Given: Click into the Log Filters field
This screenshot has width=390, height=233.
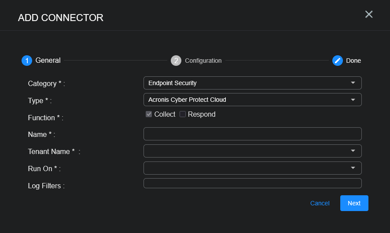Looking at the screenshot, I should point(252,183).
